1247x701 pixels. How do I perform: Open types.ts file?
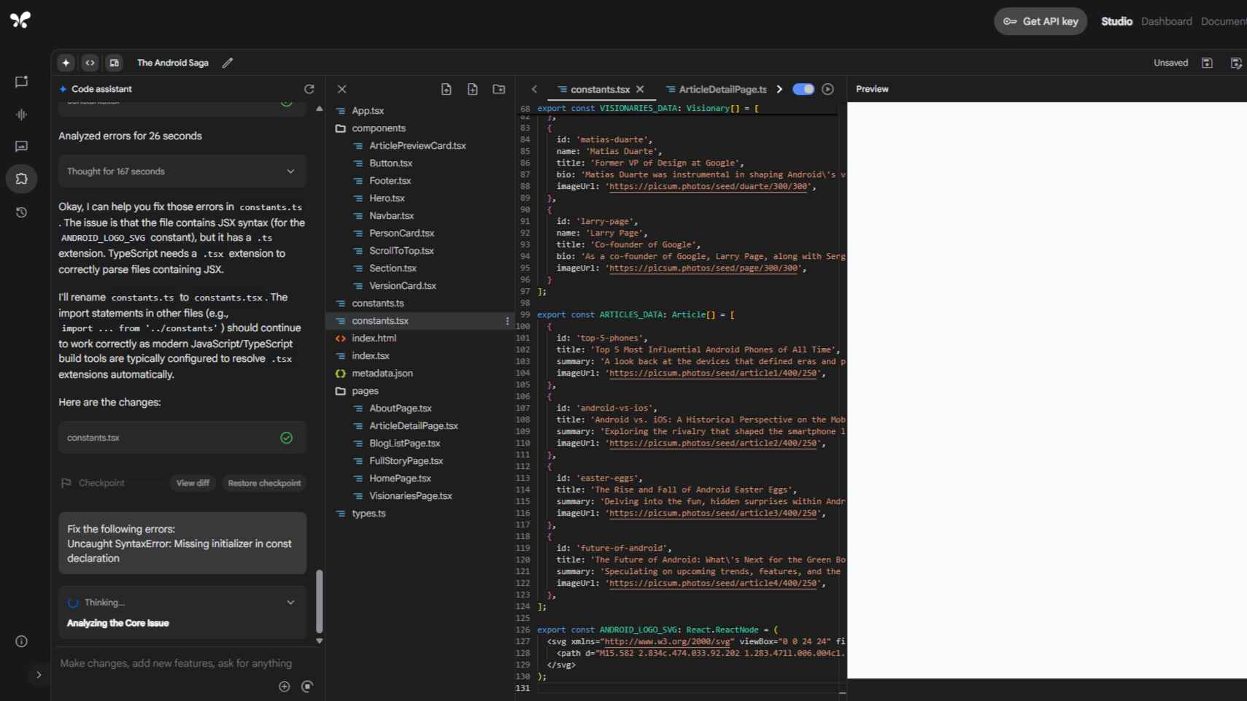[368, 514]
